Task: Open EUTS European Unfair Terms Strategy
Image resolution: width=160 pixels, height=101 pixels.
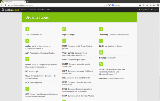Action: [77, 47]
